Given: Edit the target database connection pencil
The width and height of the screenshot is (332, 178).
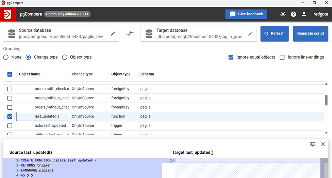Looking at the screenshot, I should pos(250,34).
